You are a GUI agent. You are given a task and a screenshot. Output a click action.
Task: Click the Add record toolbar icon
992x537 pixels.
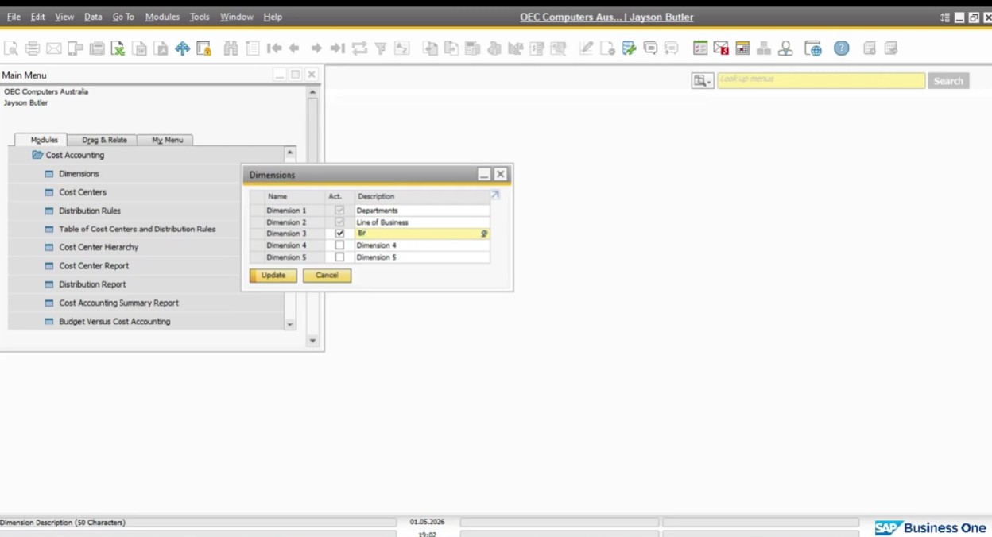[253, 48]
